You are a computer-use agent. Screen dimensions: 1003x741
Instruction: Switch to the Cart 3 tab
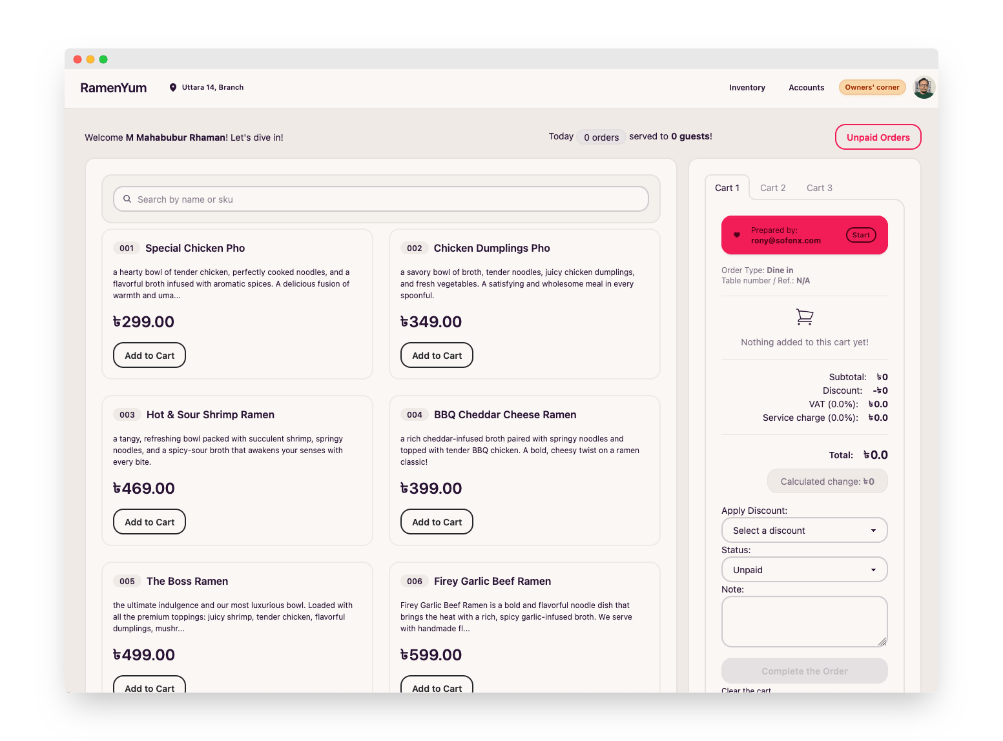tap(819, 188)
